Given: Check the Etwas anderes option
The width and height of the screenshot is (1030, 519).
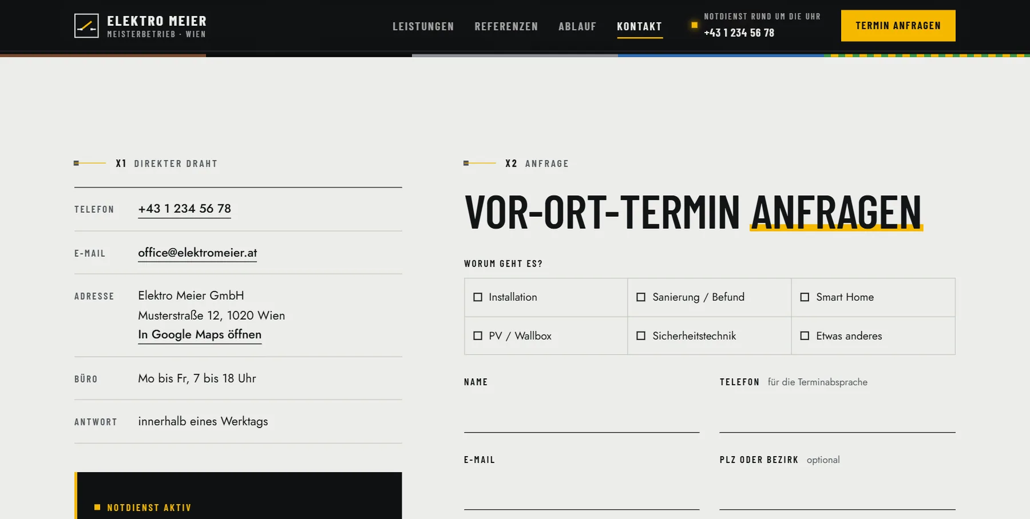Looking at the screenshot, I should (805, 336).
